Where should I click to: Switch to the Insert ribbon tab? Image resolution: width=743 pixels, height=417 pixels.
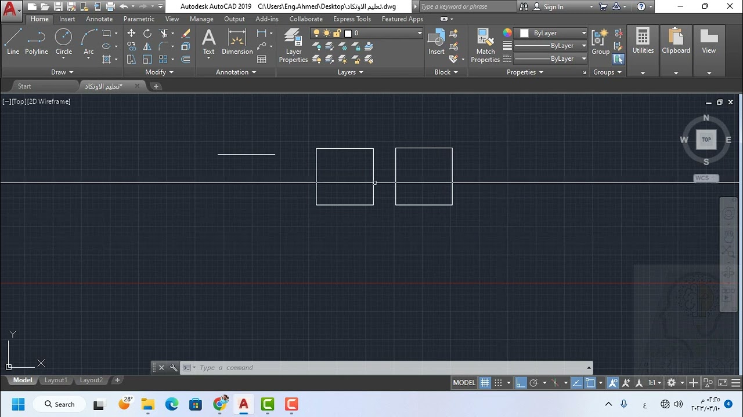pyautogui.click(x=67, y=19)
